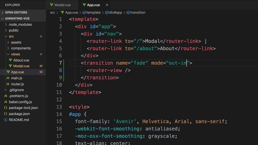Click the Vue icon beside App.vue in explorer
This screenshot has width=258, height=145.
tap(8, 72)
